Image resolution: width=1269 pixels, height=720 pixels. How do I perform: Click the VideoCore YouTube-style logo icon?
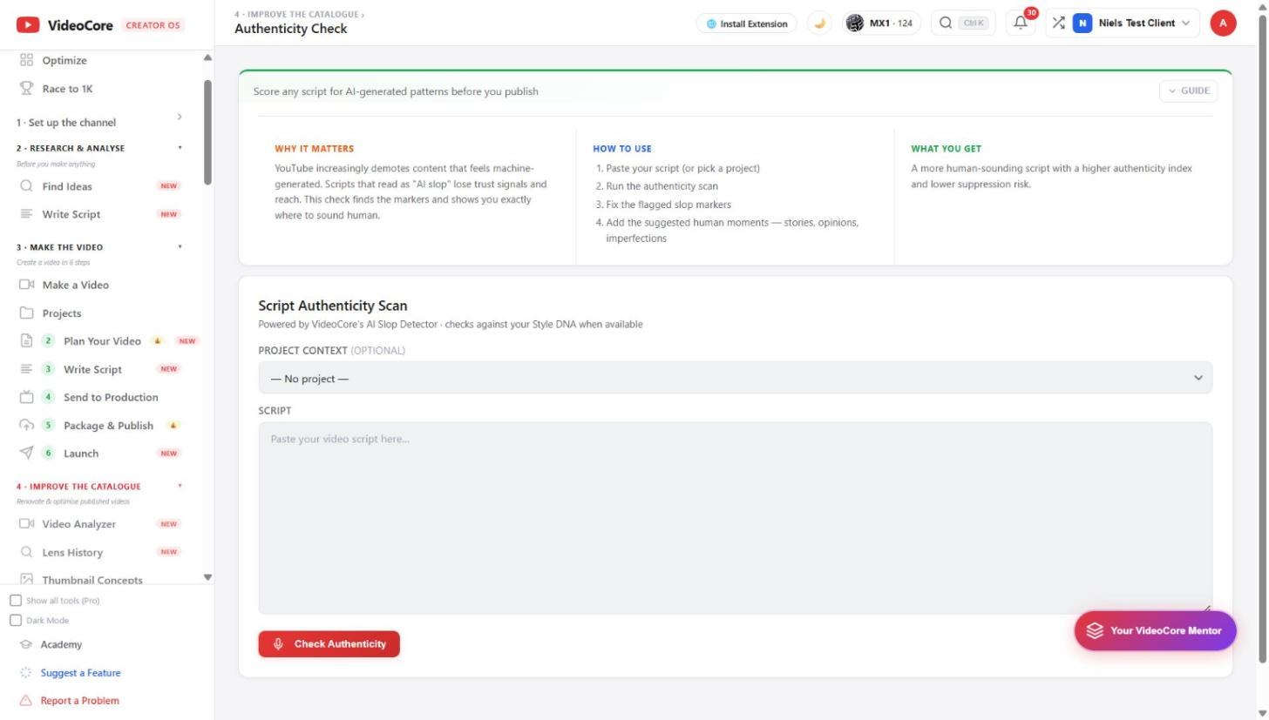point(27,25)
